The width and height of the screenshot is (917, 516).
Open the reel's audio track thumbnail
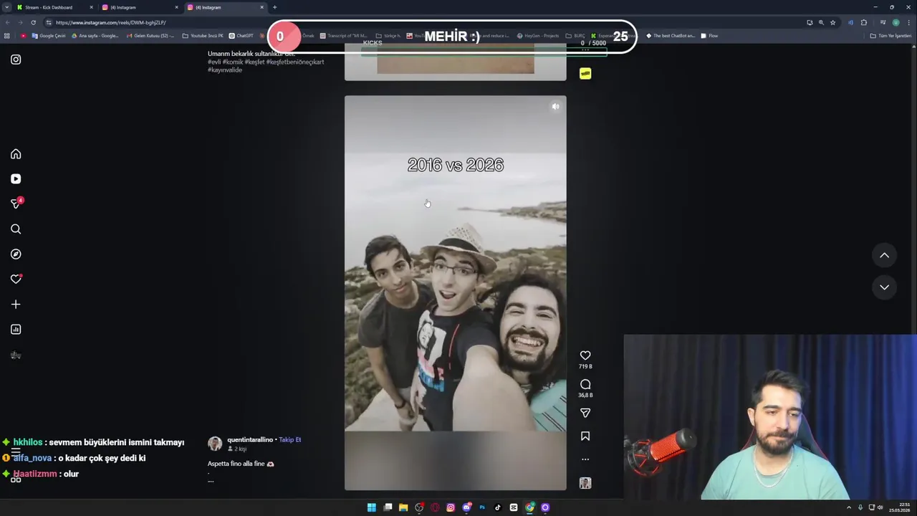pos(585,483)
